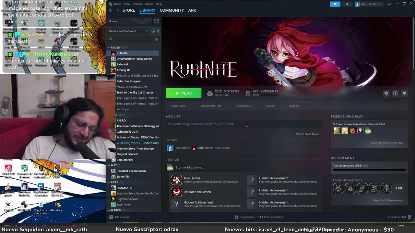Screen dimensions: 415x233
Task: Switch to the STORE tab
Action: point(129,10)
